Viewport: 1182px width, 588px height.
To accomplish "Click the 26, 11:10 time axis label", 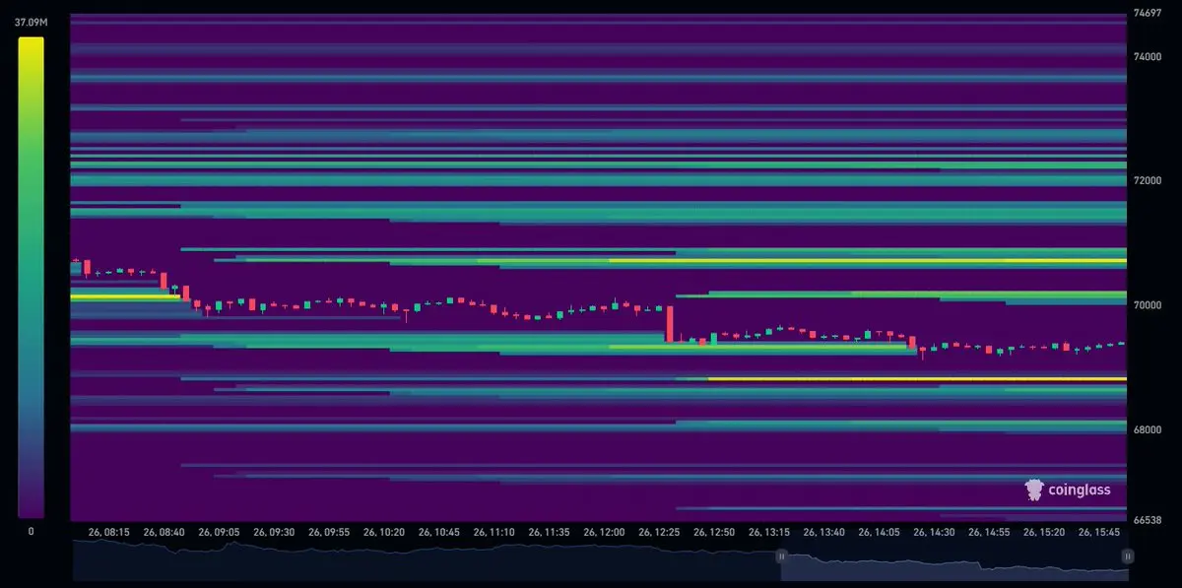I will click(494, 532).
